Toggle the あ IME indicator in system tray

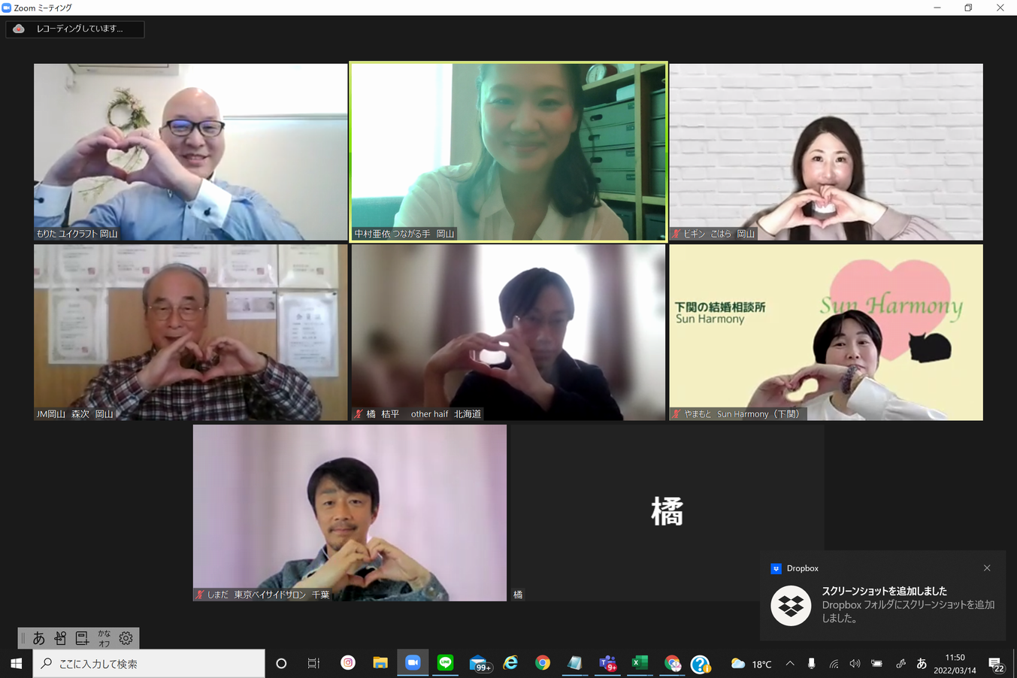pos(922,663)
